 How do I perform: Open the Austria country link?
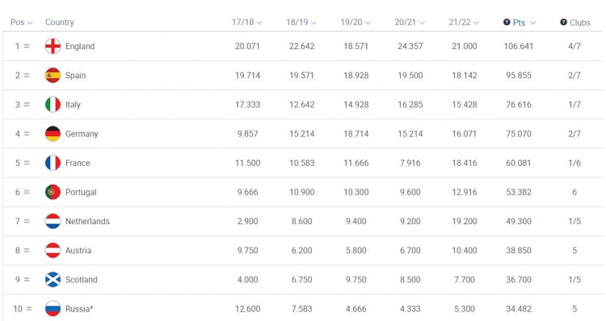pos(78,251)
